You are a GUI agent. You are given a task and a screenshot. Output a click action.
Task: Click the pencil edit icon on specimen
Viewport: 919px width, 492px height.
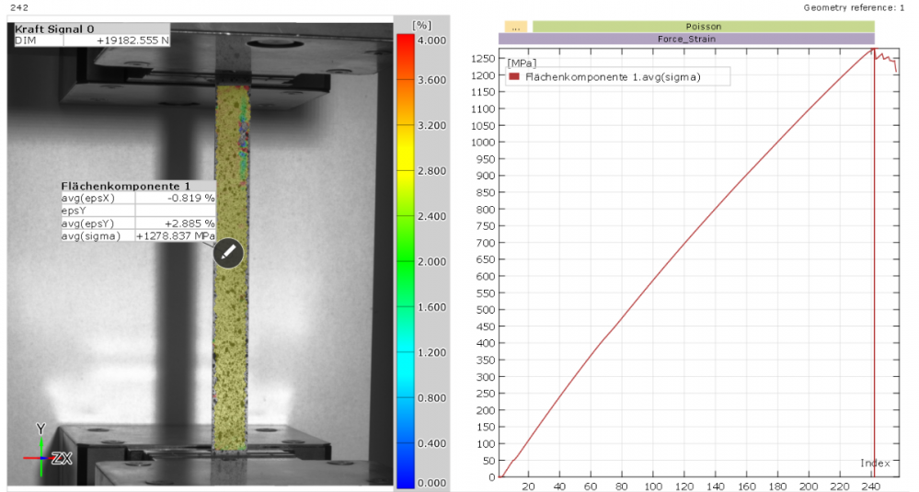click(x=228, y=253)
